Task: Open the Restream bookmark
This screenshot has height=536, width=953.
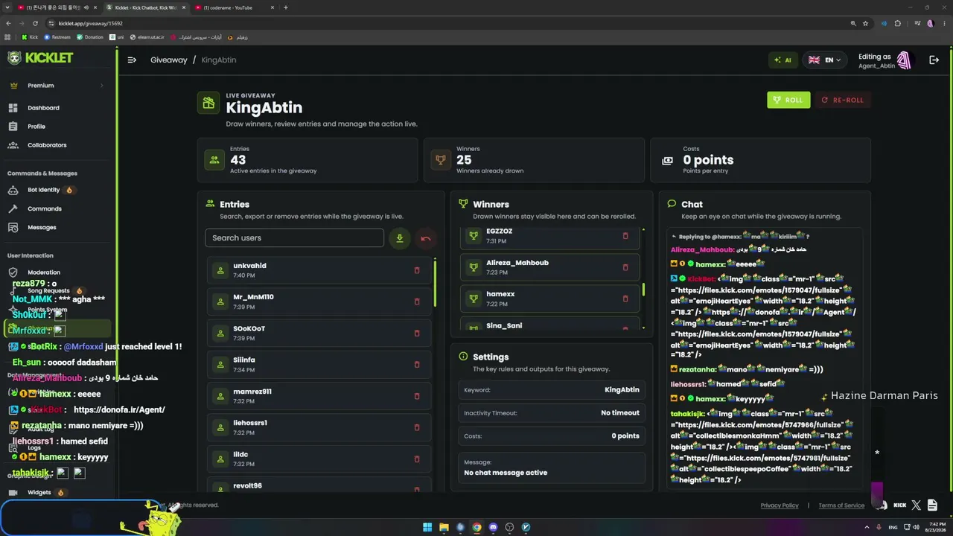Action: coord(57,37)
